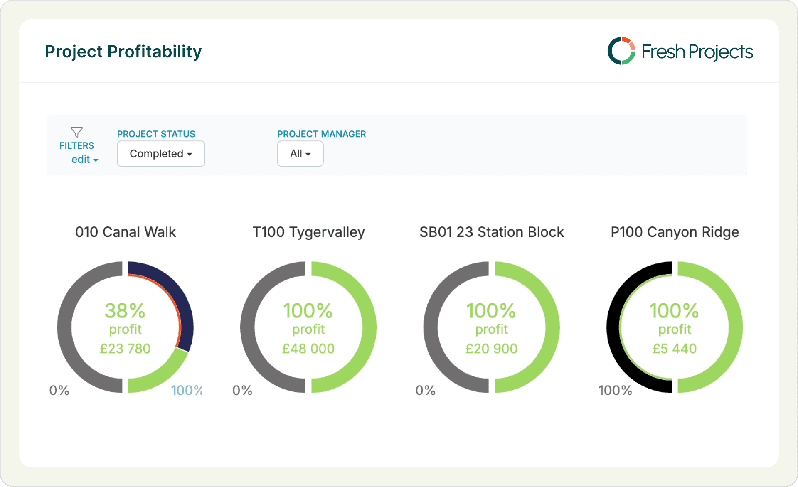Click the P100 Canyon Ridge title
798x487 pixels.
tap(675, 232)
